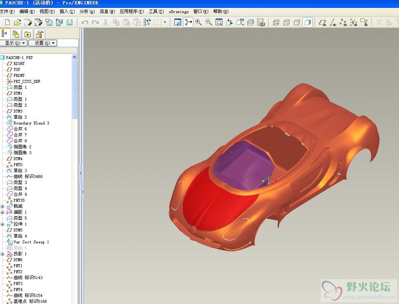This screenshot has width=399, height=304.
Task: Repaint the screen view
Action: [x=178, y=22]
